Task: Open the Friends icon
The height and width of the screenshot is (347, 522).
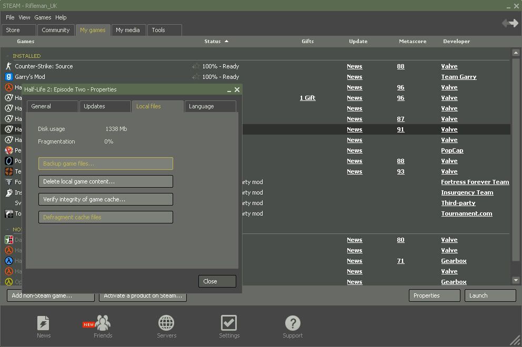Action: [103, 323]
